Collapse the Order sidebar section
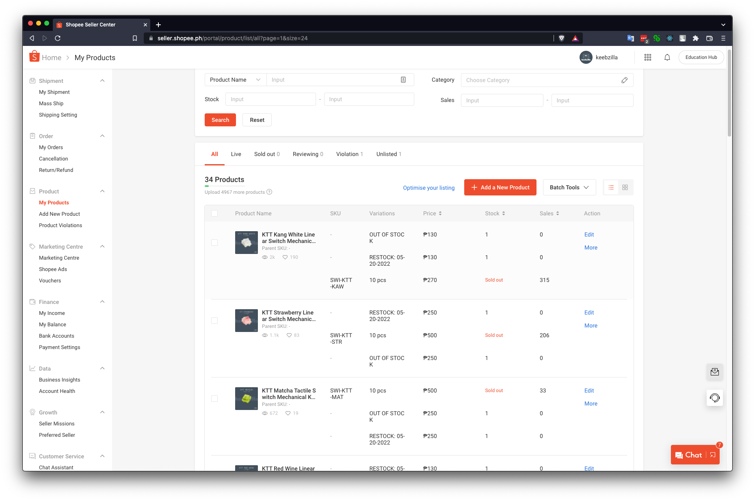This screenshot has height=501, width=755. coord(102,136)
